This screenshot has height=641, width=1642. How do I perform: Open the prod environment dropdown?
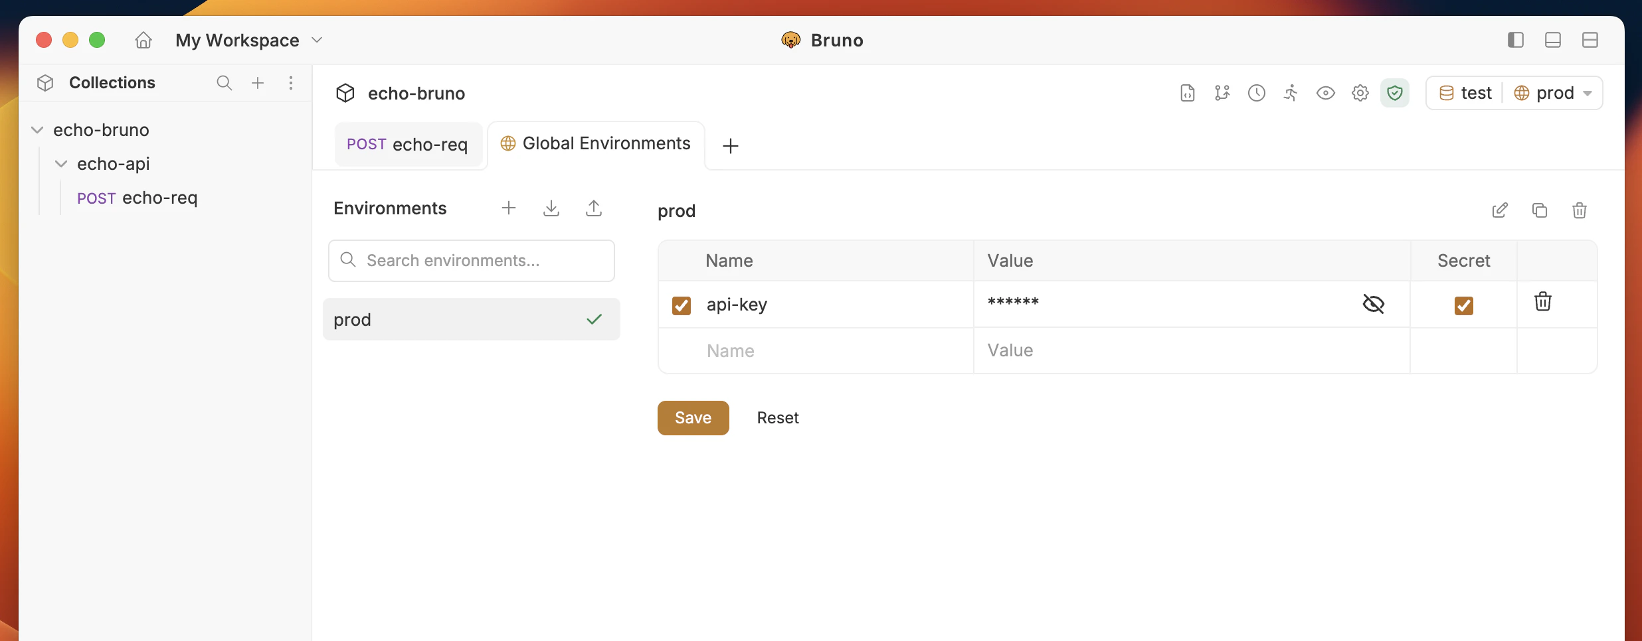(x=1553, y=93)
